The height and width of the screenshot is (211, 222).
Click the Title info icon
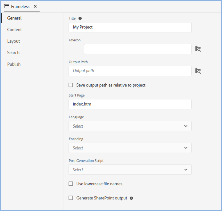point(80,19)
